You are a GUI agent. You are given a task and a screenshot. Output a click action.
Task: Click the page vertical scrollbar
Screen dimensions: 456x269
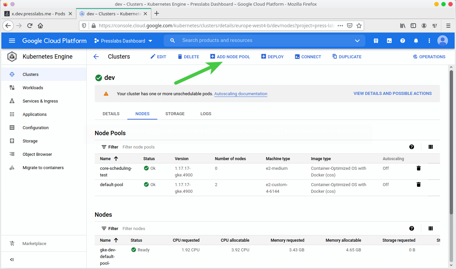pos(451,141)
